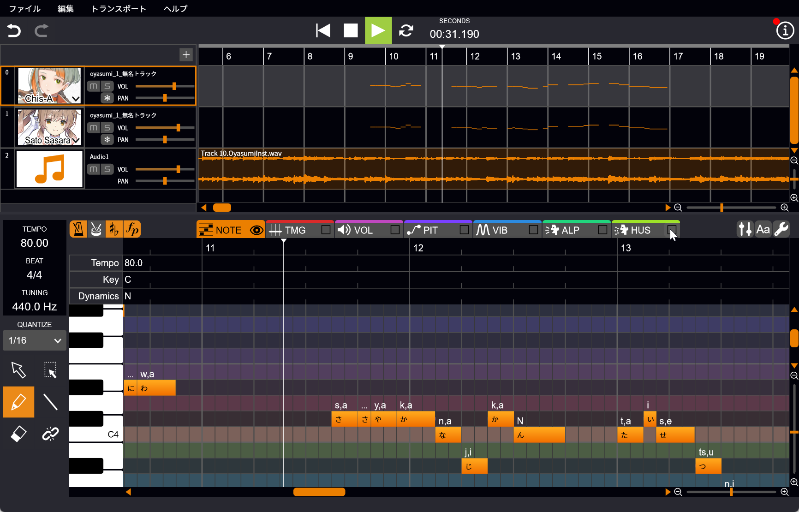Enable the VOL parameter checkbox

point(395,230)
